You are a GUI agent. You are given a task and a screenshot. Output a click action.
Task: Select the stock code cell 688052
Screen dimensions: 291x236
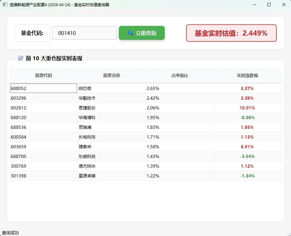(43, 88)
